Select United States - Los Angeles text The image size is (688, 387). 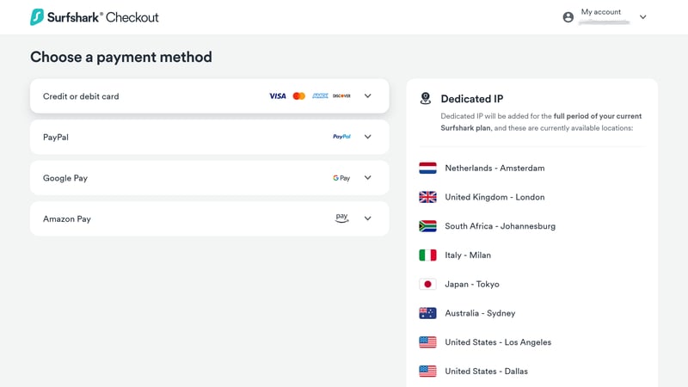[x=498, y=341]
